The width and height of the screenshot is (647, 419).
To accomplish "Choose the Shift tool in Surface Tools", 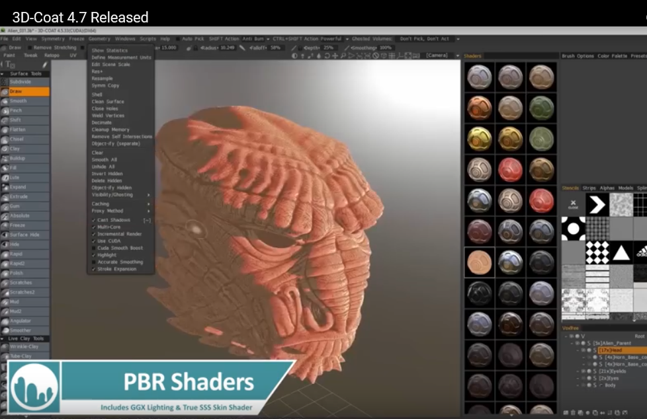I will click(x=25, y=120).
